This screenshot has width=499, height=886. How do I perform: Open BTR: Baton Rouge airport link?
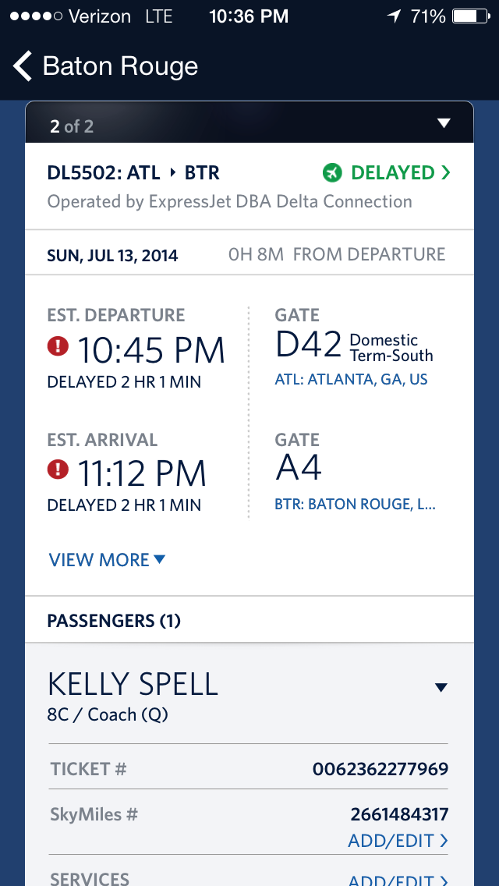(355, 505)
